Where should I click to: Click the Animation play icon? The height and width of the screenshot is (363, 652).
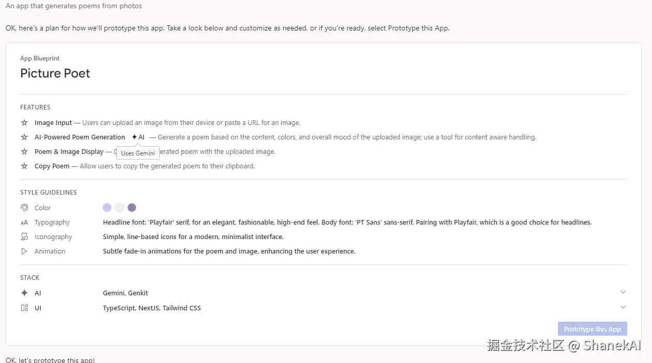24,251
